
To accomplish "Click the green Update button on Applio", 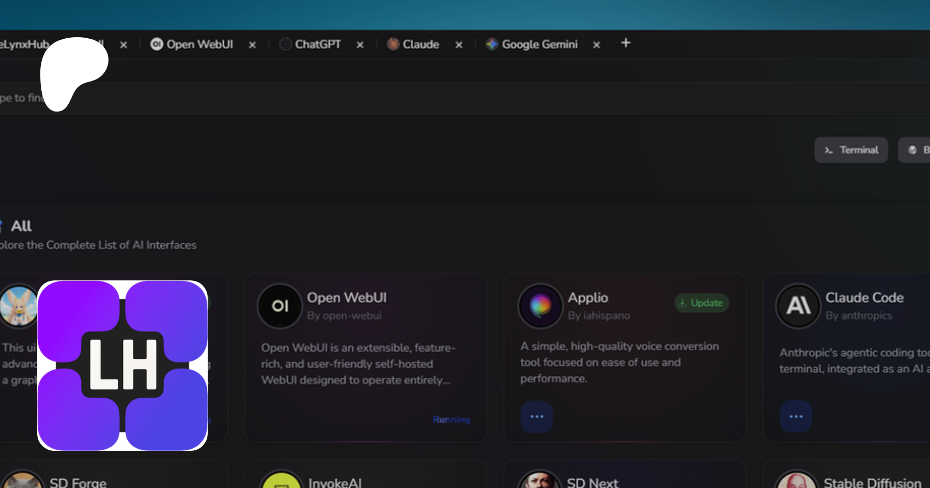I will point(702,303).
